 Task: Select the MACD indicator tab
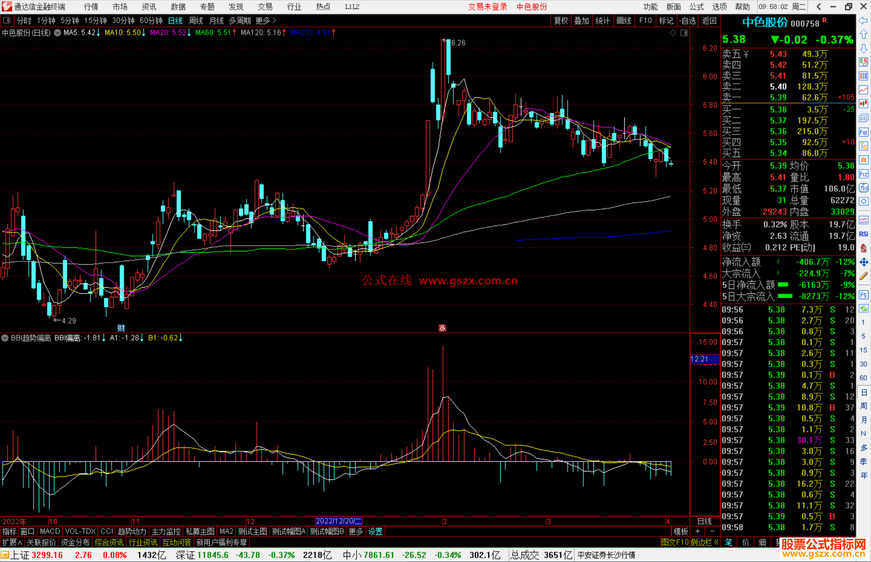click(x=50, y=531)
